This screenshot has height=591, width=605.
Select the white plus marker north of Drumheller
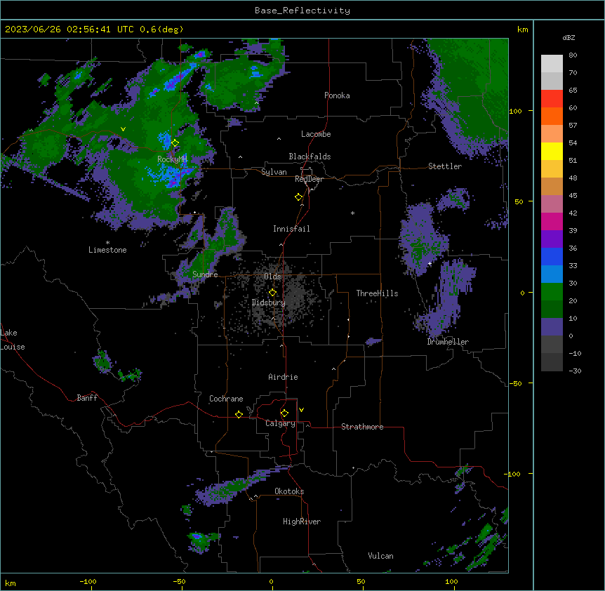(x=430, y=263)
